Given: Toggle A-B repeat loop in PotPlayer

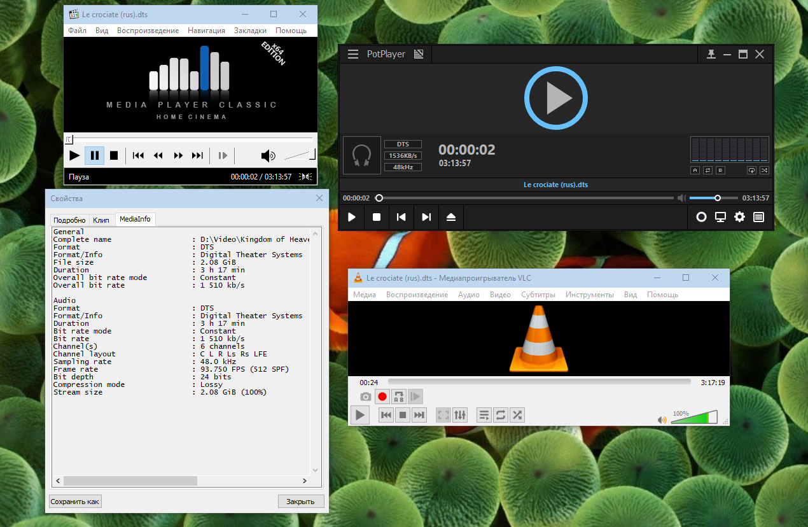Looking at the screenshot, I should tap(707, 170).
